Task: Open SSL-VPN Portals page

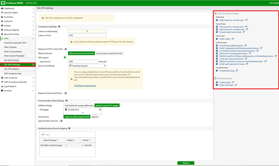Action: [12, 60]
